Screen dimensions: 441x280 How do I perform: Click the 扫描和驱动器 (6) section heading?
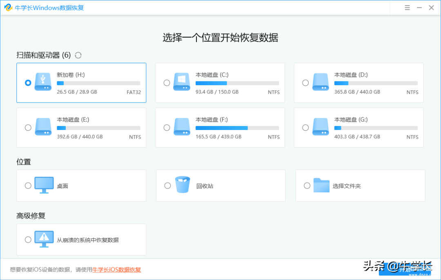pyautogui.click(x=44, y=55)
